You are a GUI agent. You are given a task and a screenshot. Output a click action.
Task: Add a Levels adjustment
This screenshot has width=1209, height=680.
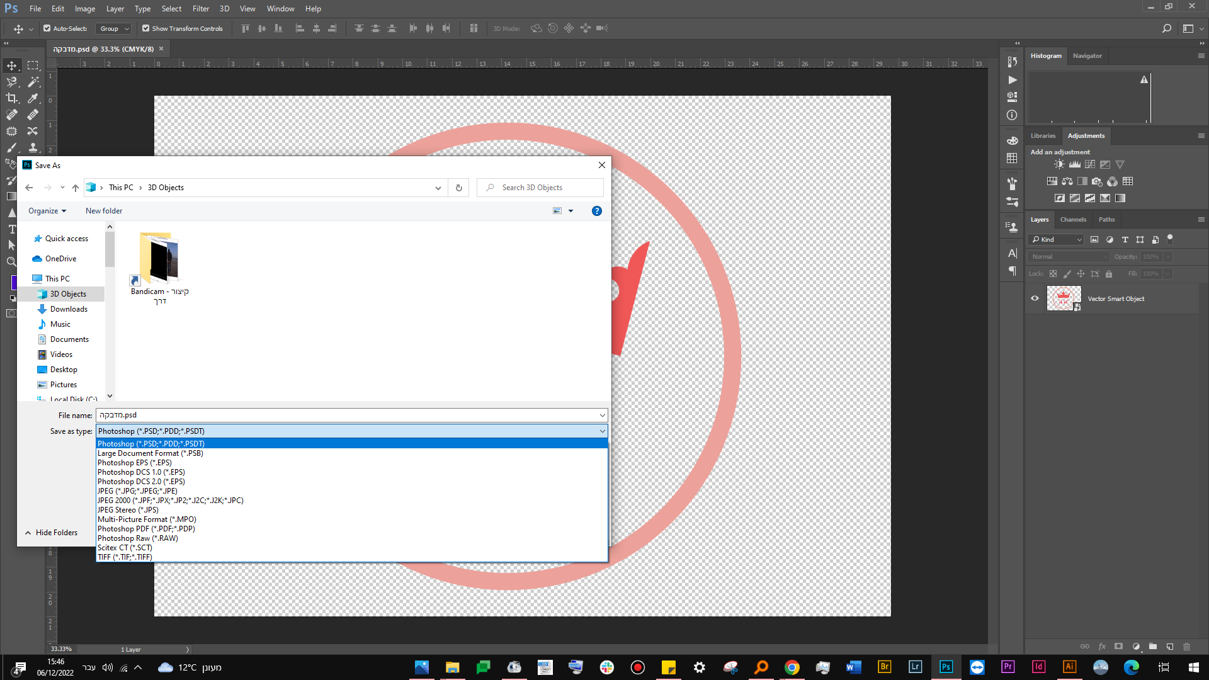(1074, 164)
